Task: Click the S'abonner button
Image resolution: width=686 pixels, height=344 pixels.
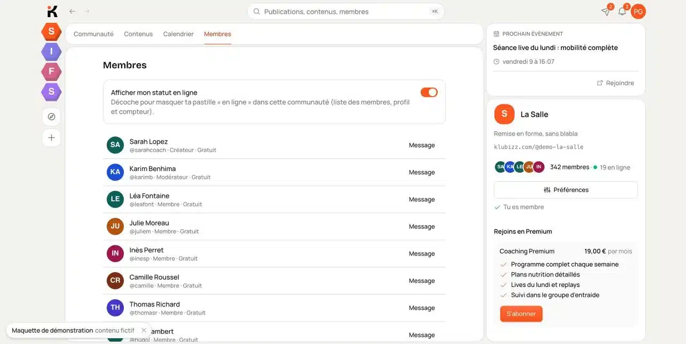Action: [x=521, y=314]
